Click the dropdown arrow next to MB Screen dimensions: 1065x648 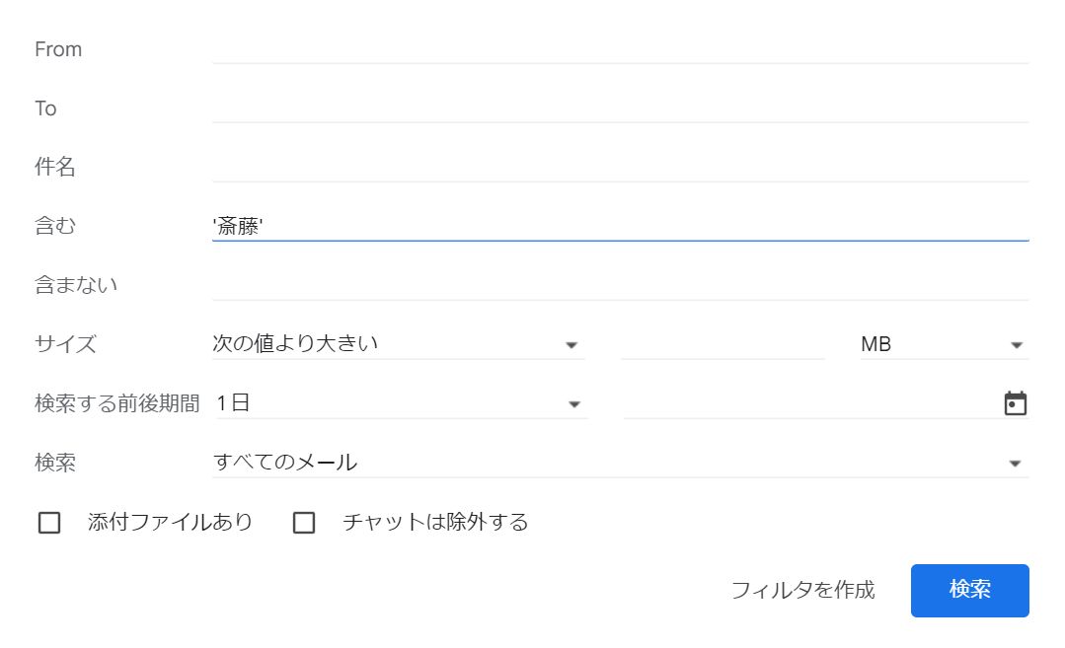click(1016, 345)
